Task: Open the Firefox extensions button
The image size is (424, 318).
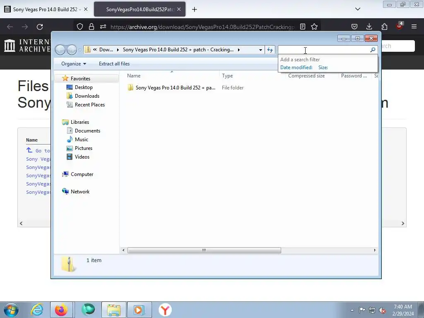Action: tap(384, 26)
